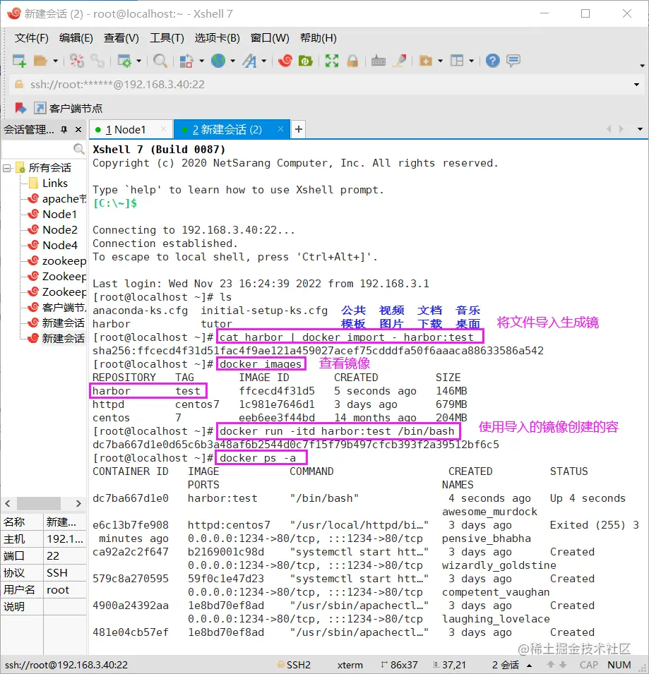The height and width of the screenshot is (674, 649).
Task: Click the chat feedback bubble icon
Action: [513, 61]
